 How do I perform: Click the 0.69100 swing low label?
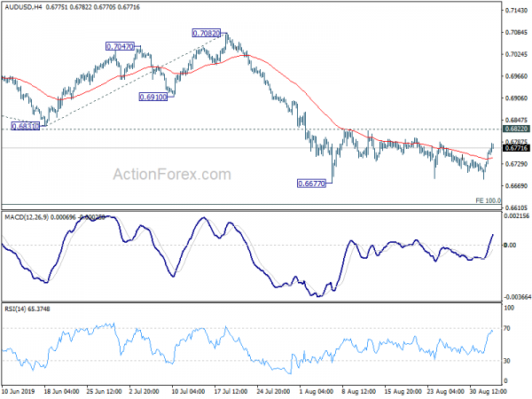[x=152, y=96]
